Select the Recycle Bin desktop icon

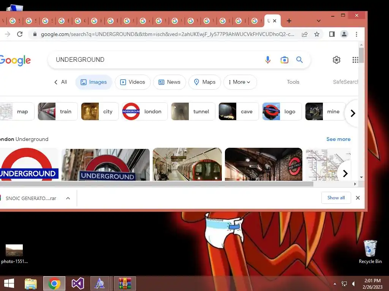tap(370, 252)
